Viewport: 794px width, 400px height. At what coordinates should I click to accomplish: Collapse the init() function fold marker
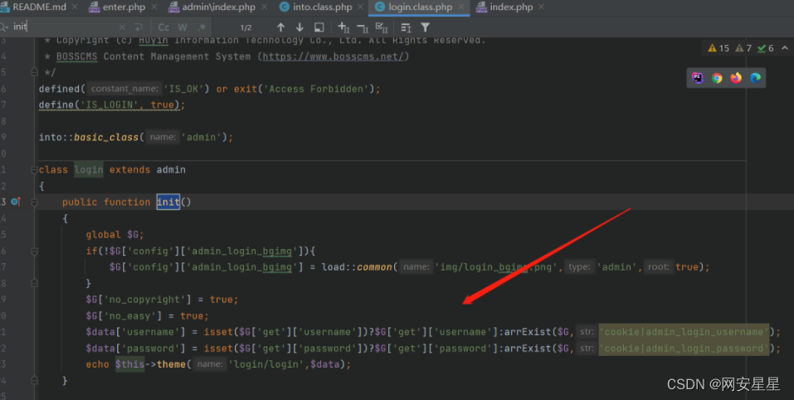(34, 202)
